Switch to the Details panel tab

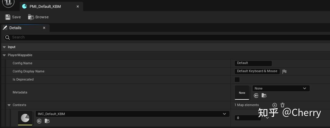15,28
